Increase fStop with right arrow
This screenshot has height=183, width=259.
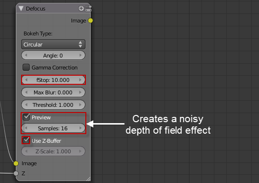[81, 80]
